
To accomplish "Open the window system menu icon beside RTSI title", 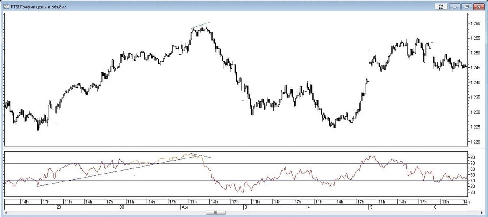I will point(7,7).
